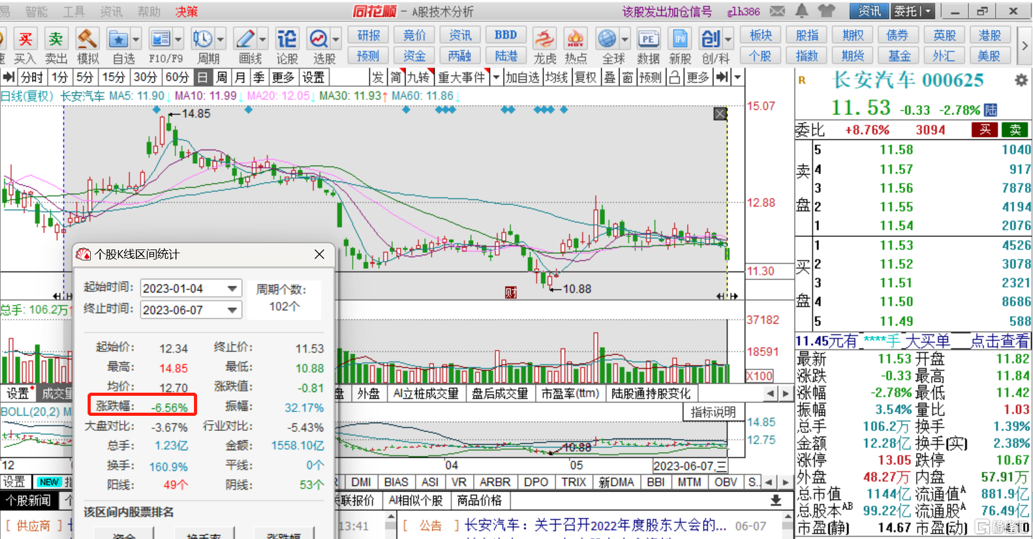This screenshot has width=1033, height=539.
Task: Open the 选股 stock picker icon
Action: pos(319,39)
